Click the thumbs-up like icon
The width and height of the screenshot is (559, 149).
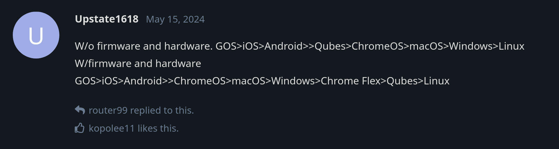click(x=79, y=128)
